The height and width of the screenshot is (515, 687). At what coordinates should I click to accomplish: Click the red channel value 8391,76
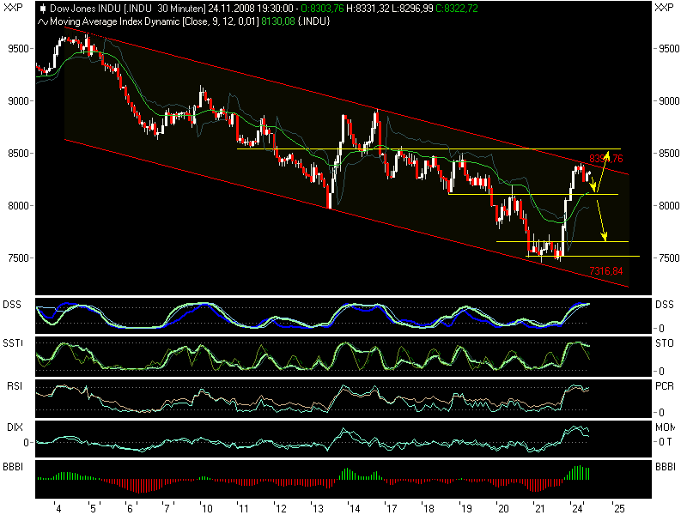pyautogui.click(x=606, y=159)
